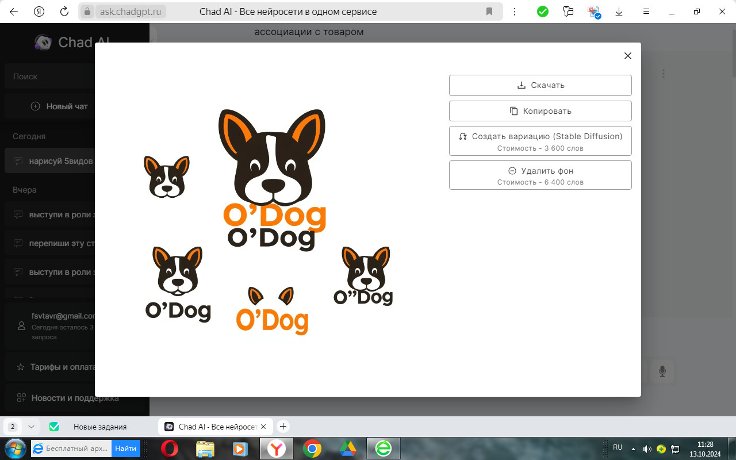The width and height of the screenshot is (736, 460).
Task: Open the green e browser taskbar icon
Action: tap(384, 448)
